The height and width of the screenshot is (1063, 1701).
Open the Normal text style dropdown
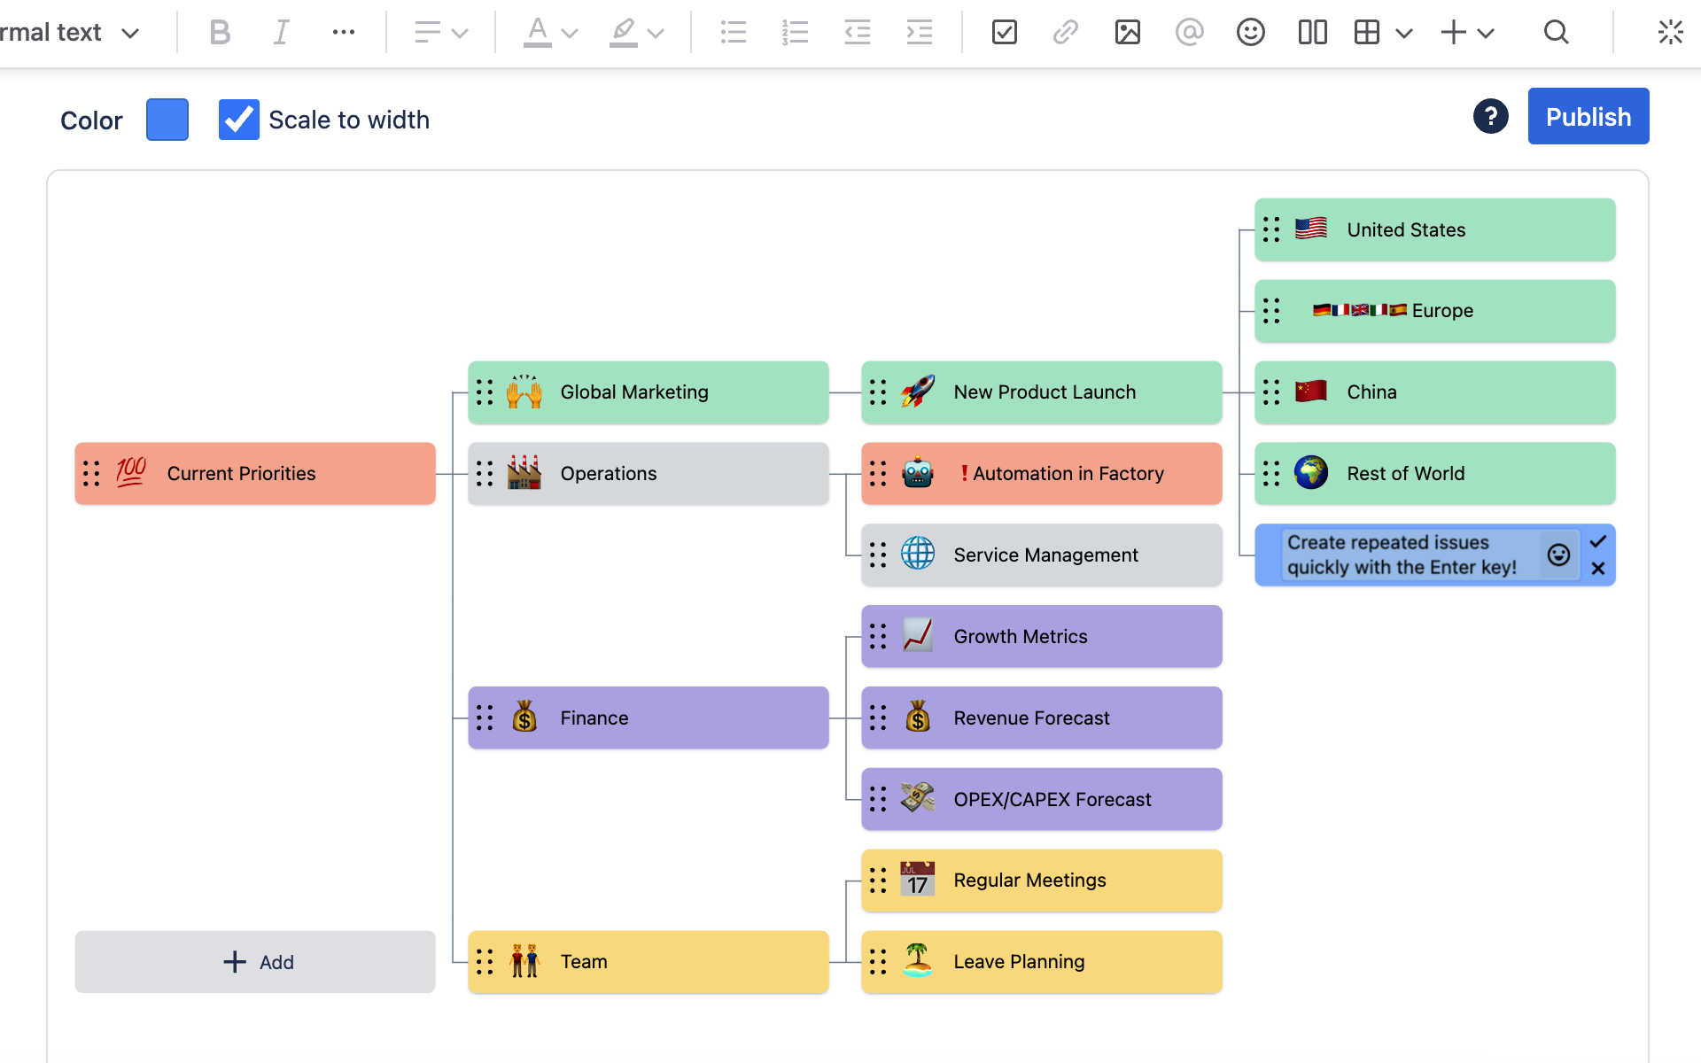[x=71, y=32]
